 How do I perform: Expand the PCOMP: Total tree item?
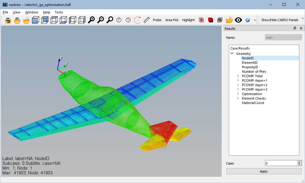coord(238,76)
